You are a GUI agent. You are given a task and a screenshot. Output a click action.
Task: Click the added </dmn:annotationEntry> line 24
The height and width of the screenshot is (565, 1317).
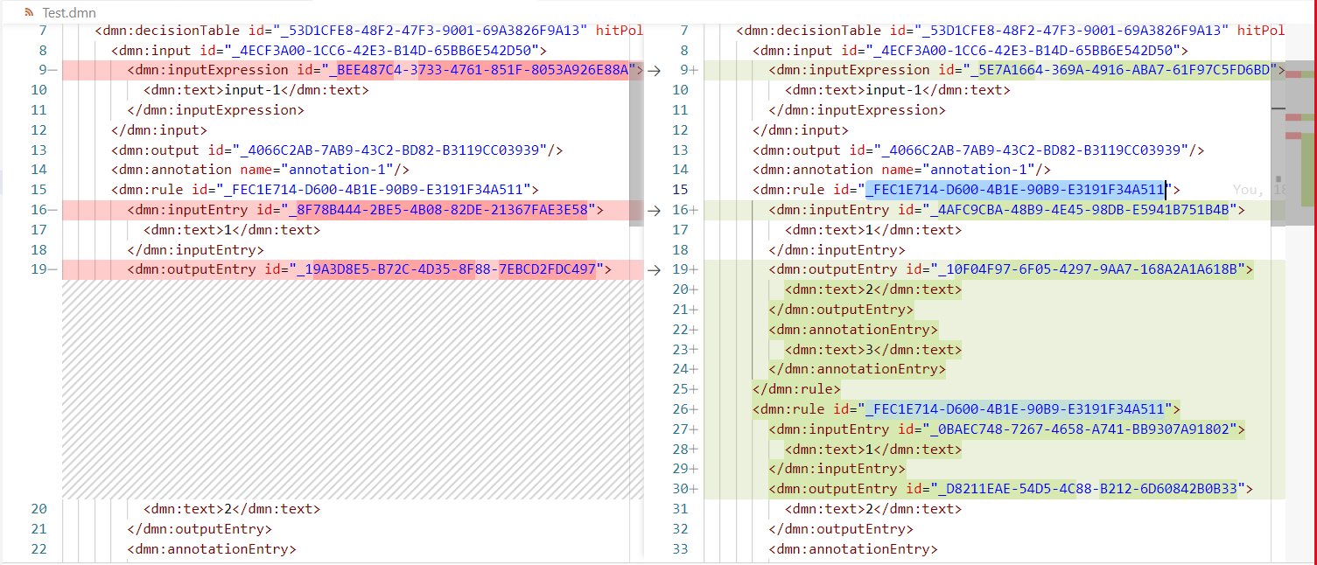858,369
